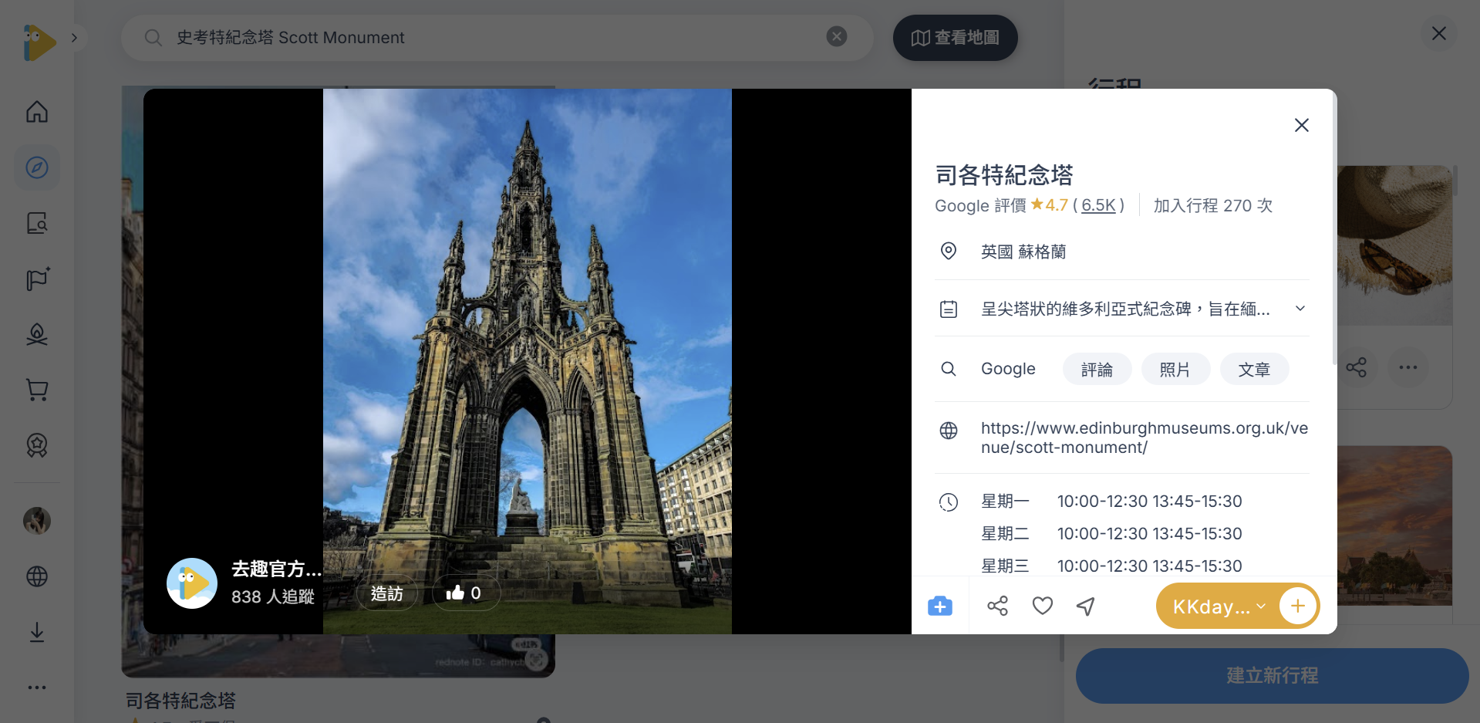
Task: Switch to the 文章 Google tab
Action: pyautogui.click(x=1254, y=369)
